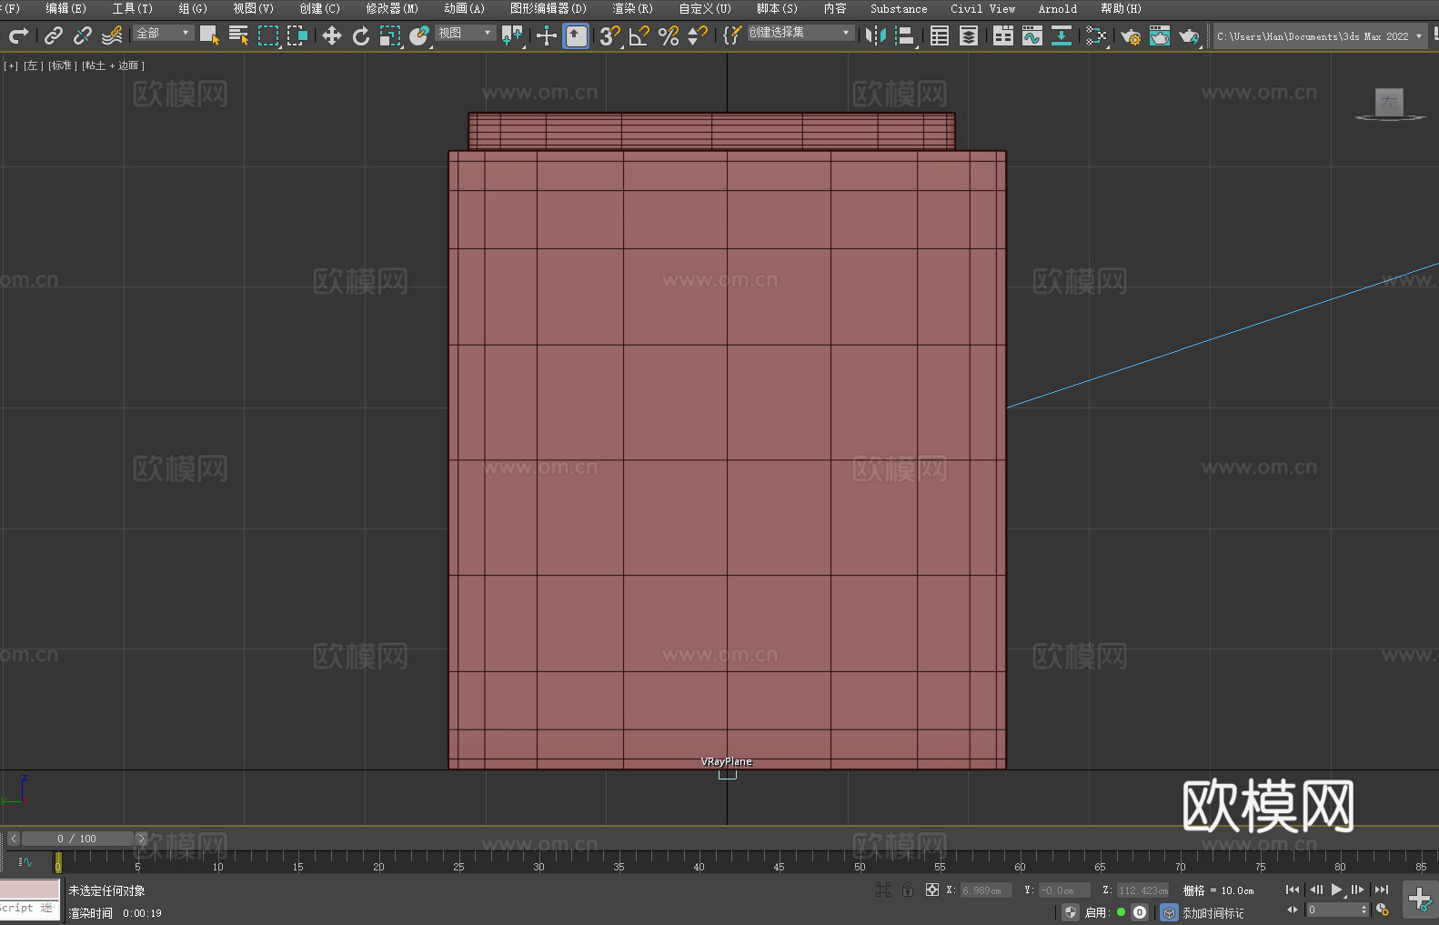Toggle Keyboard Shortcut Override button
The image size is (1439, 925).
coord(576,35)
